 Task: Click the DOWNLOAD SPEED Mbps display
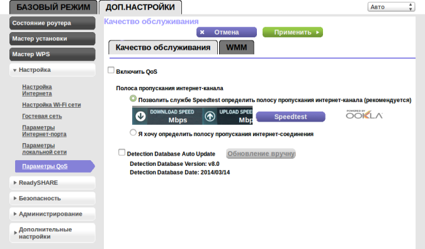tap(167, 115)
